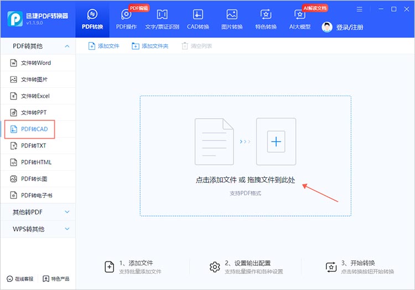Select 文件转图片 in sidebar

38,80
